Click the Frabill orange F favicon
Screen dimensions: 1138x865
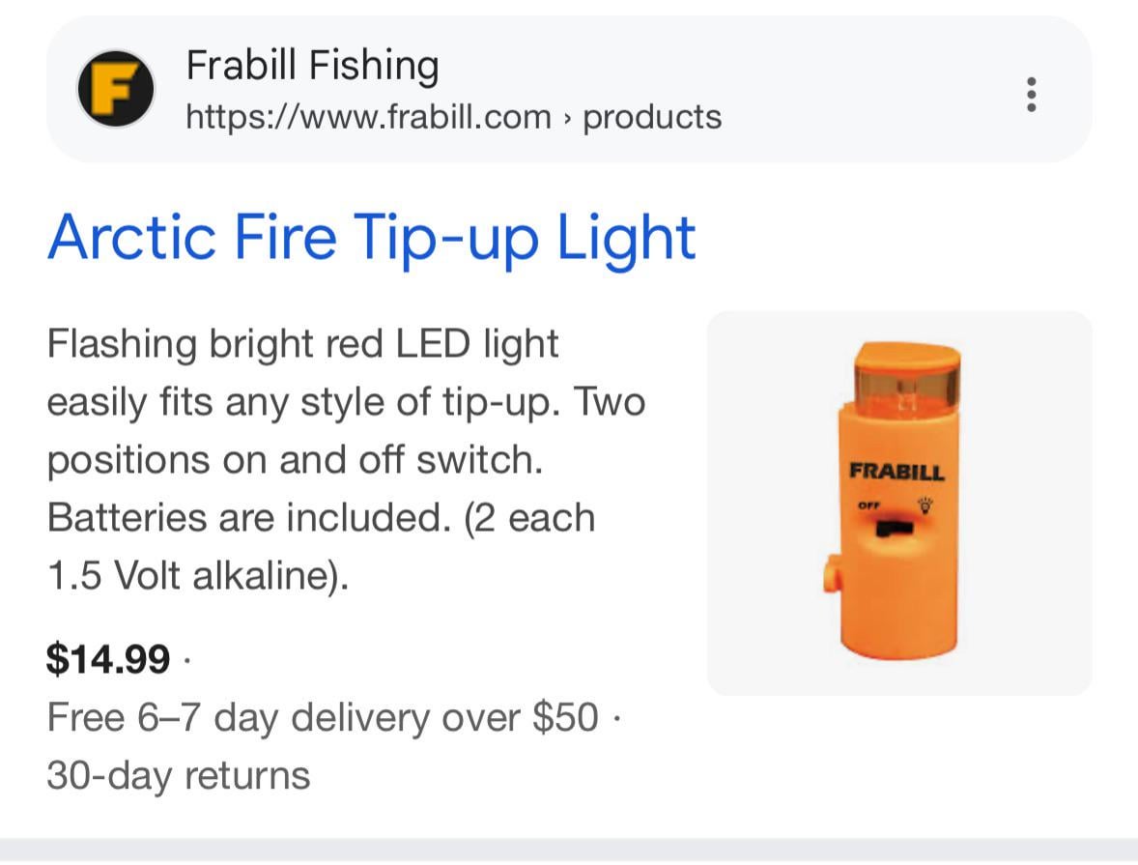tap(116, 89)
